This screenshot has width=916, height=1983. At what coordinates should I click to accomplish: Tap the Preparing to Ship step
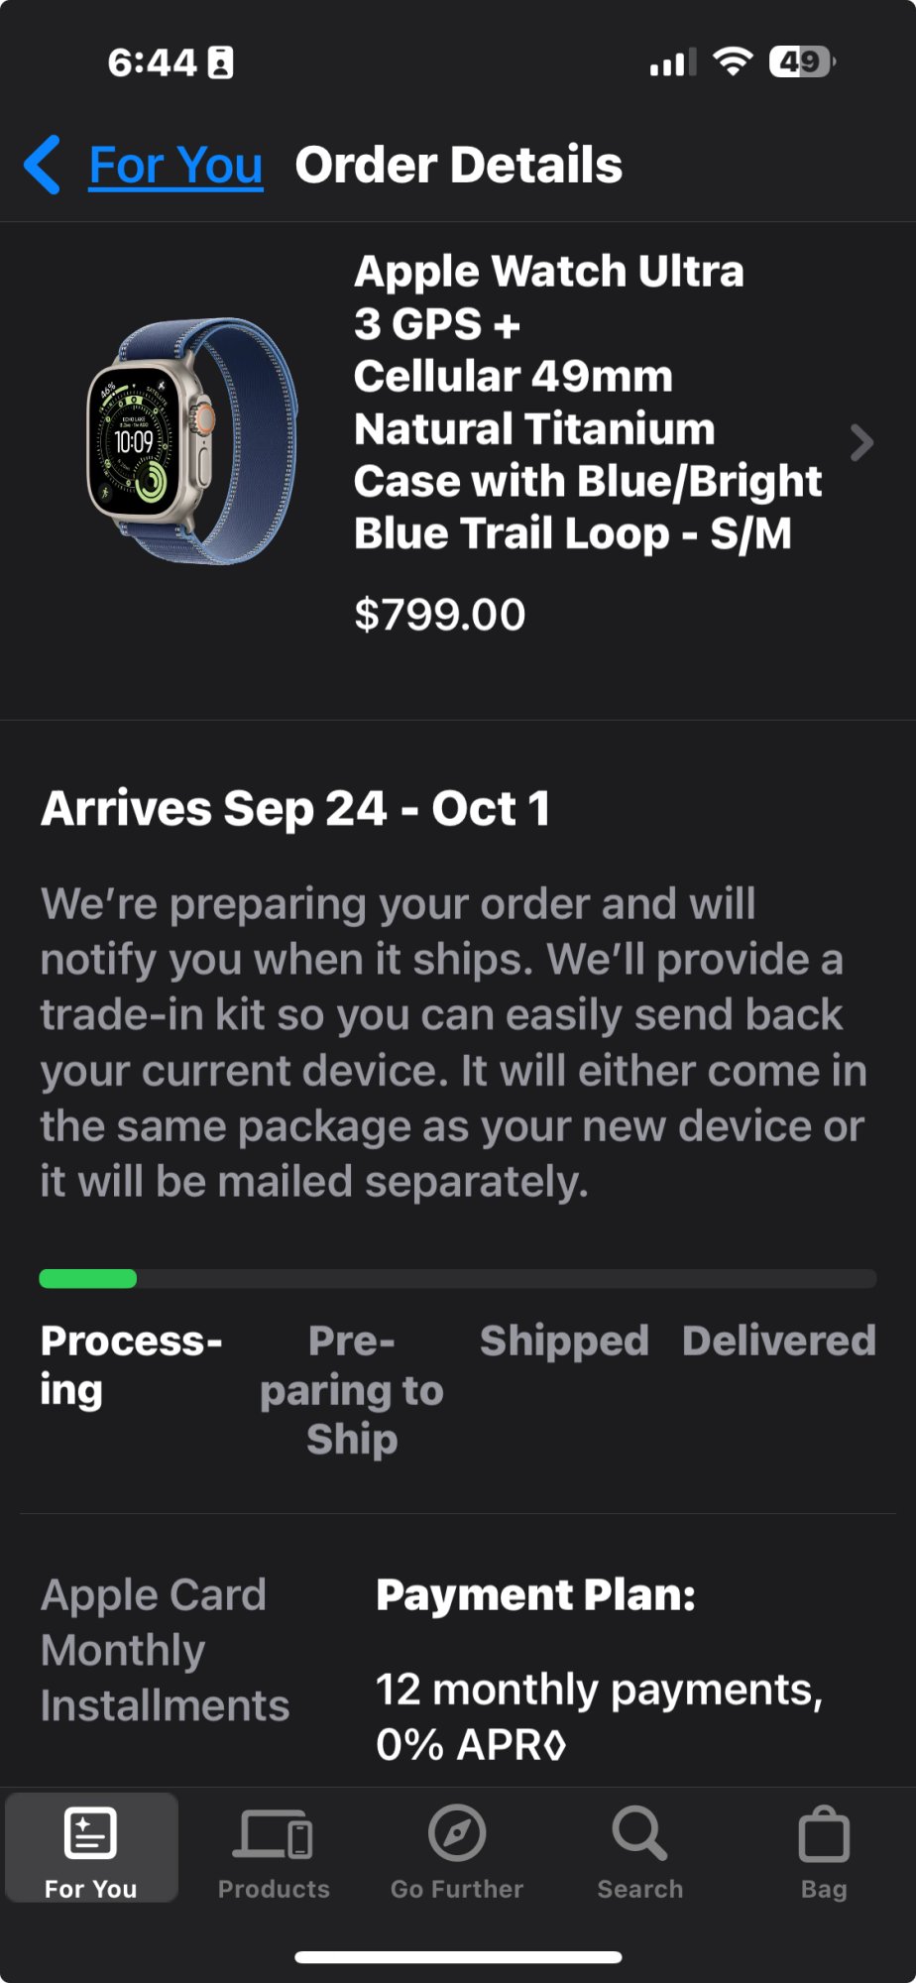[352, 1389]
